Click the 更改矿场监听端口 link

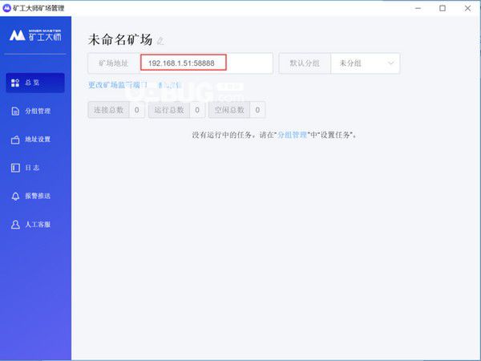(x=118, y=85)
